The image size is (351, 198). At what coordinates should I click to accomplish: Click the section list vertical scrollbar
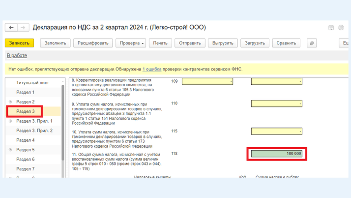point(63,122)
